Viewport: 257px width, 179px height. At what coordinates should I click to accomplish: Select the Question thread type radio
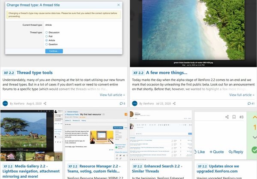click(x=46, y=44)
